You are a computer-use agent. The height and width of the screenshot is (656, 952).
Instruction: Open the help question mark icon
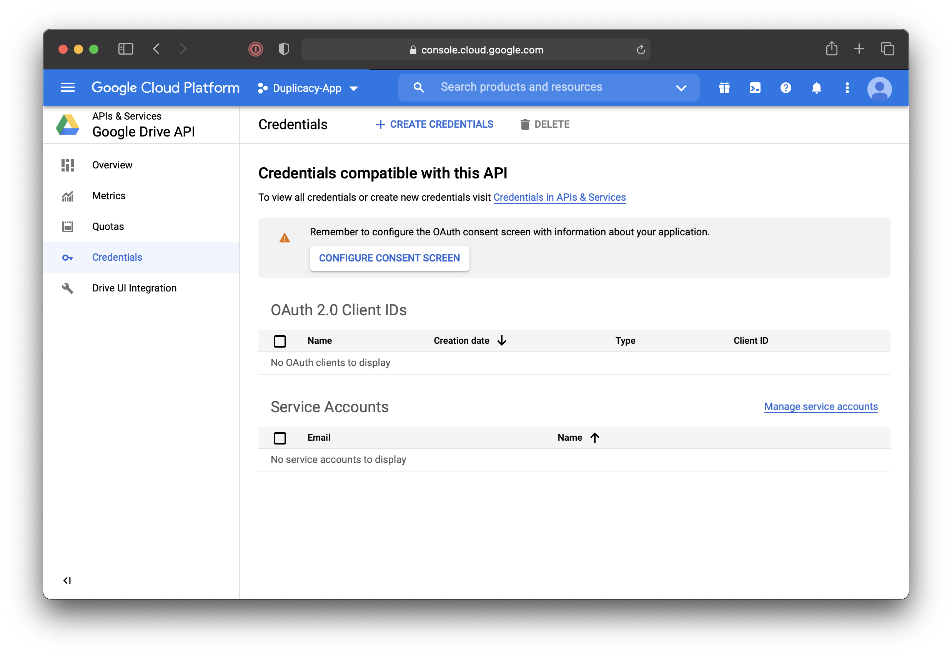pyautogui.click(x=786, y=88)
